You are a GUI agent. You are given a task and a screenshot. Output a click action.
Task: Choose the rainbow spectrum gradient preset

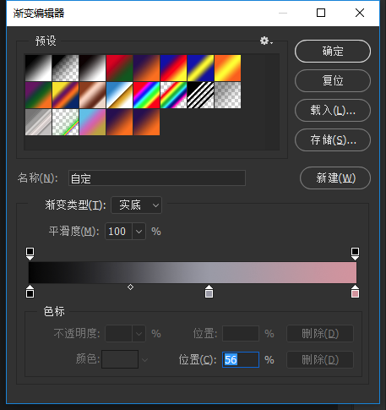[x=146, y=95]
